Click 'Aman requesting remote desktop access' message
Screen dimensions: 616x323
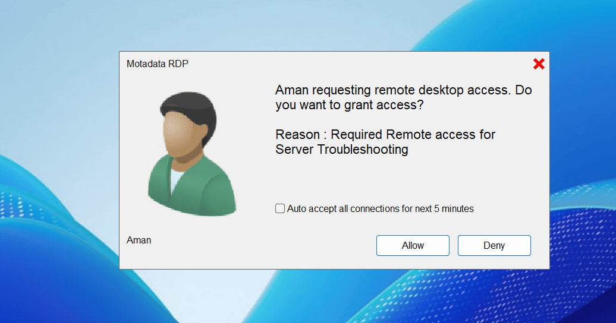404,97
